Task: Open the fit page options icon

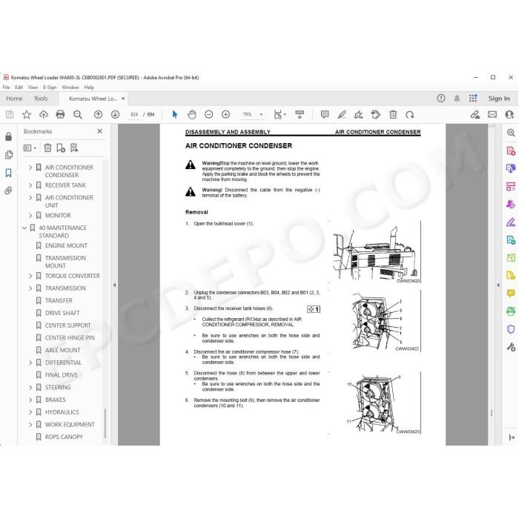Action: (278, 114)
